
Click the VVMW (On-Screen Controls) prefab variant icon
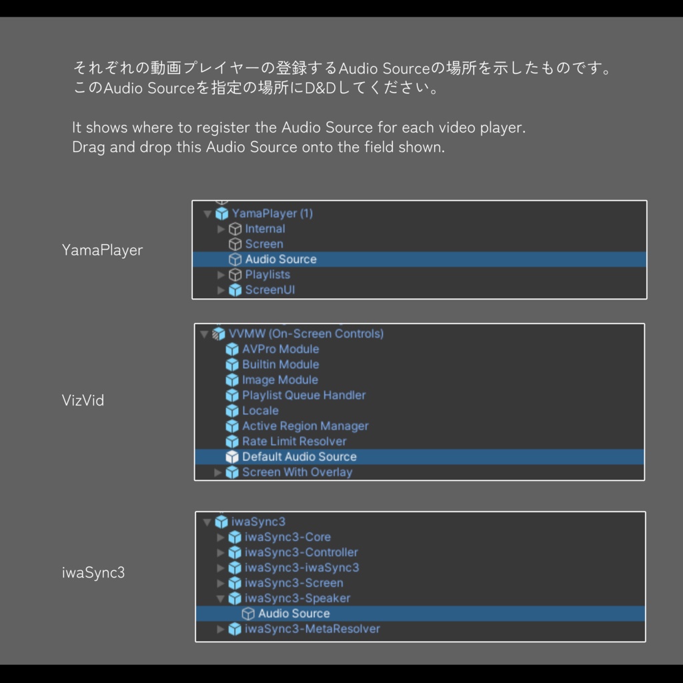pos(219,333)
